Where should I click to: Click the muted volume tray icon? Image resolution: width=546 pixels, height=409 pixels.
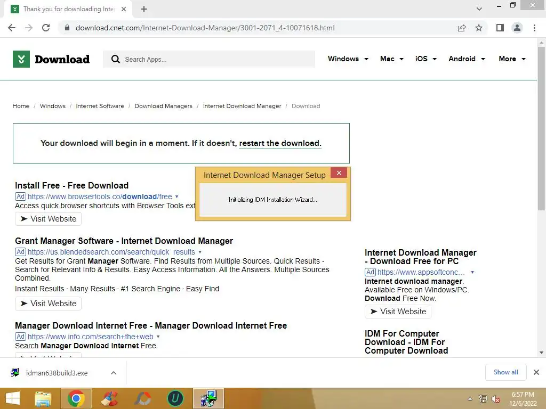click(x=496, y=399)
